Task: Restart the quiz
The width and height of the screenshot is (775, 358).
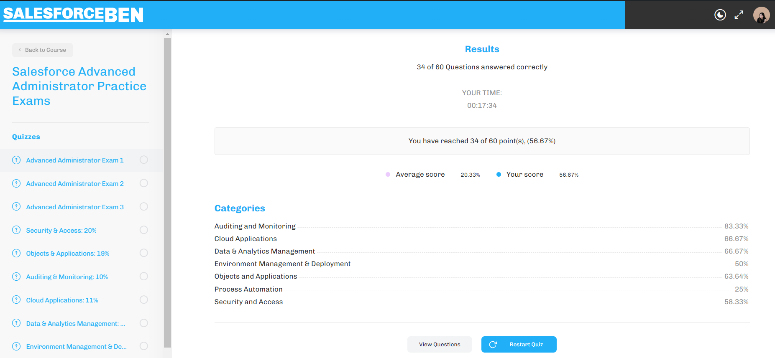Action: click(519, 345)
